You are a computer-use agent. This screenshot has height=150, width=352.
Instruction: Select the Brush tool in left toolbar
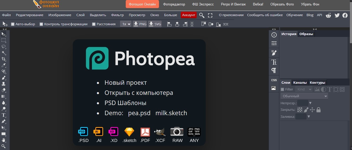point(4,78)
